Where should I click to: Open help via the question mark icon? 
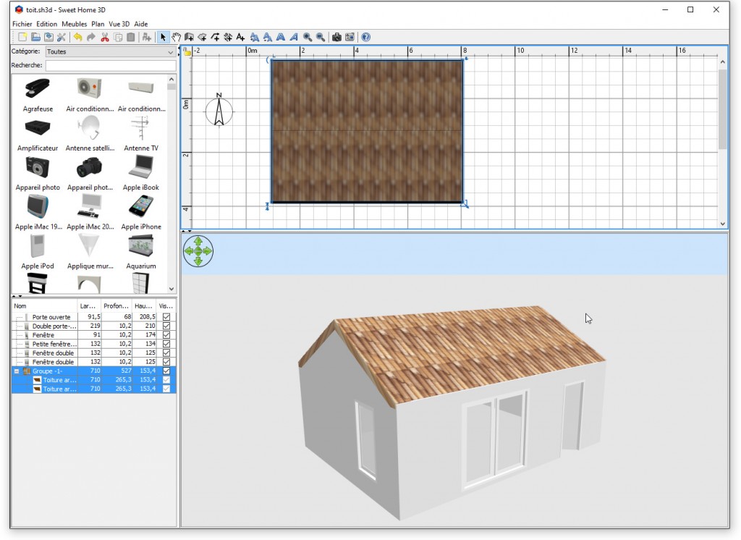tap(365, 37)
